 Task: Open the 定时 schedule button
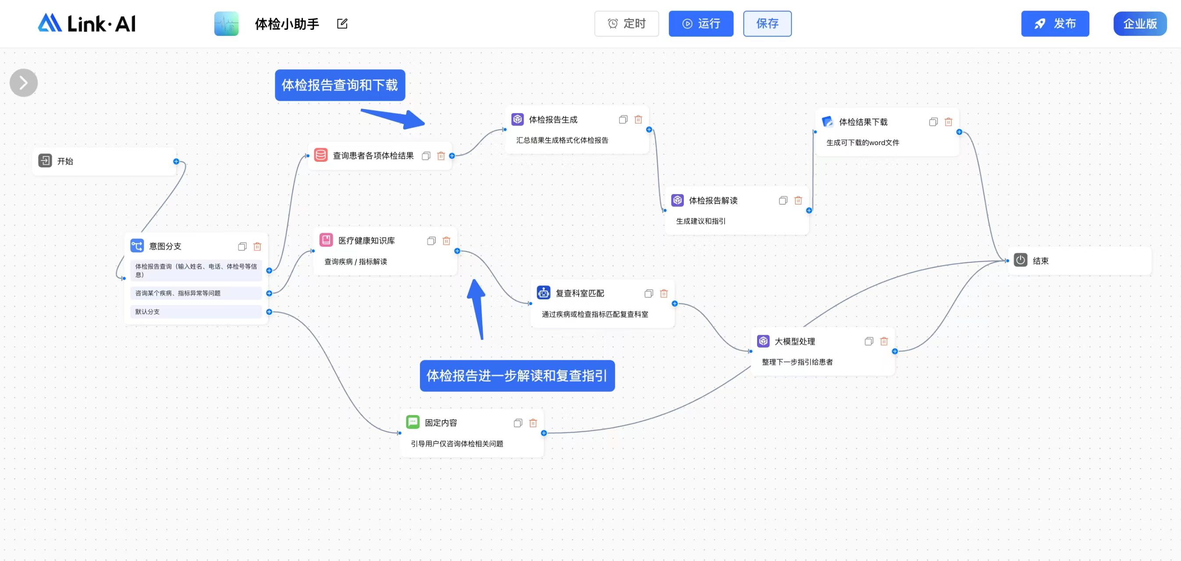626,23
